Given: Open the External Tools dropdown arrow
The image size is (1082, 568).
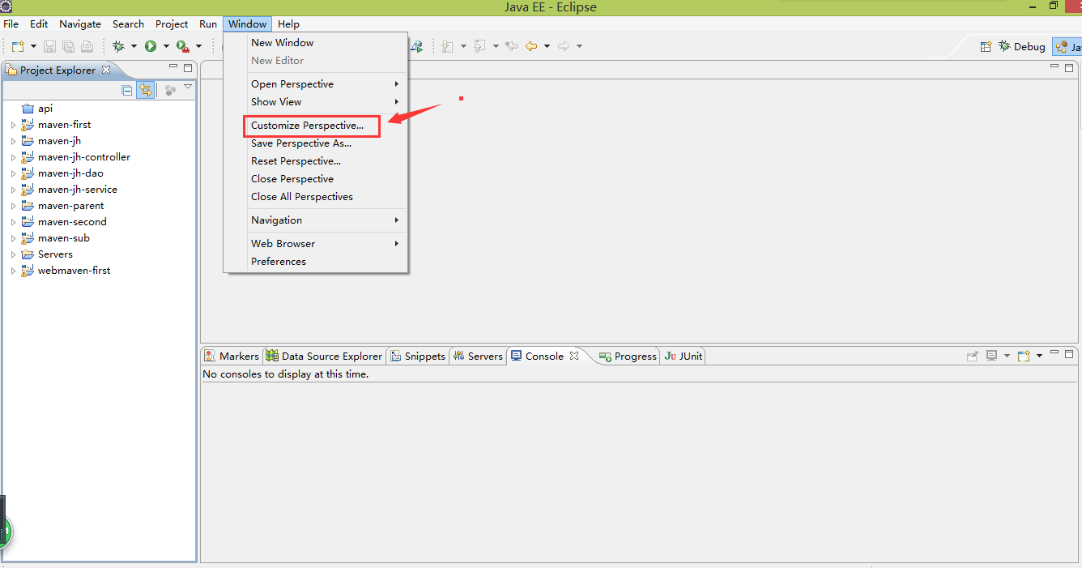Looking at the screenshot, I should [x=198, y=46].
